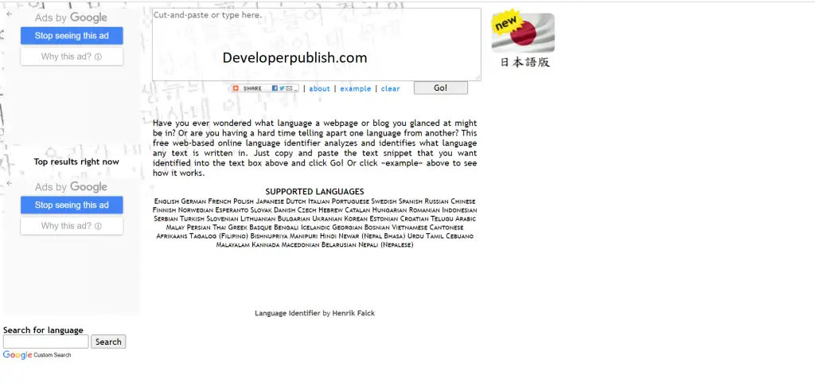Click 'Dutch' in supported languages
This screenshot has width=815, height=383.
pos(296,201)
